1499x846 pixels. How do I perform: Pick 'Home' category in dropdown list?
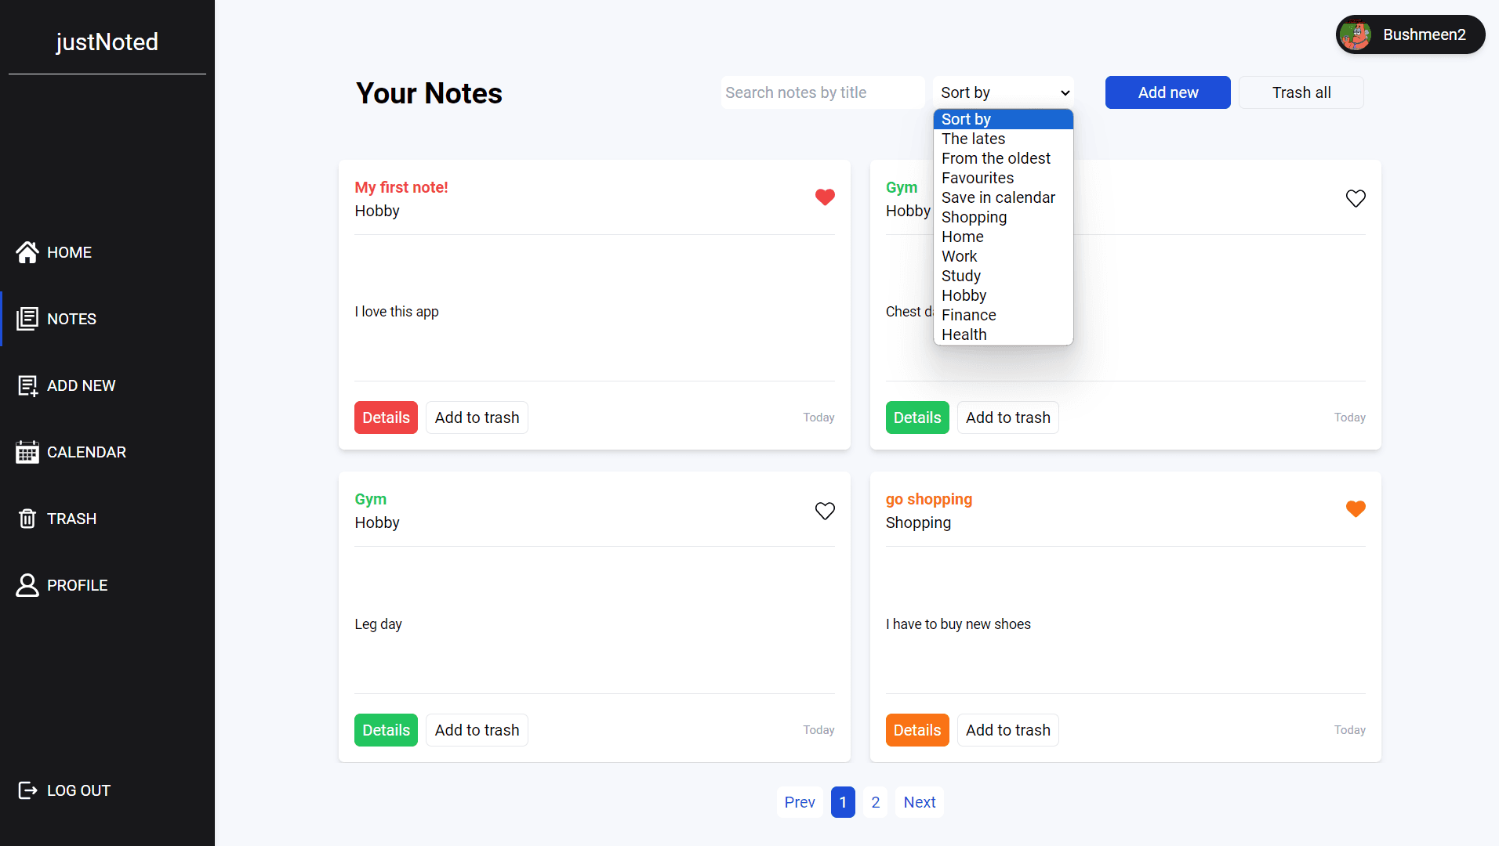[1003, 237]
